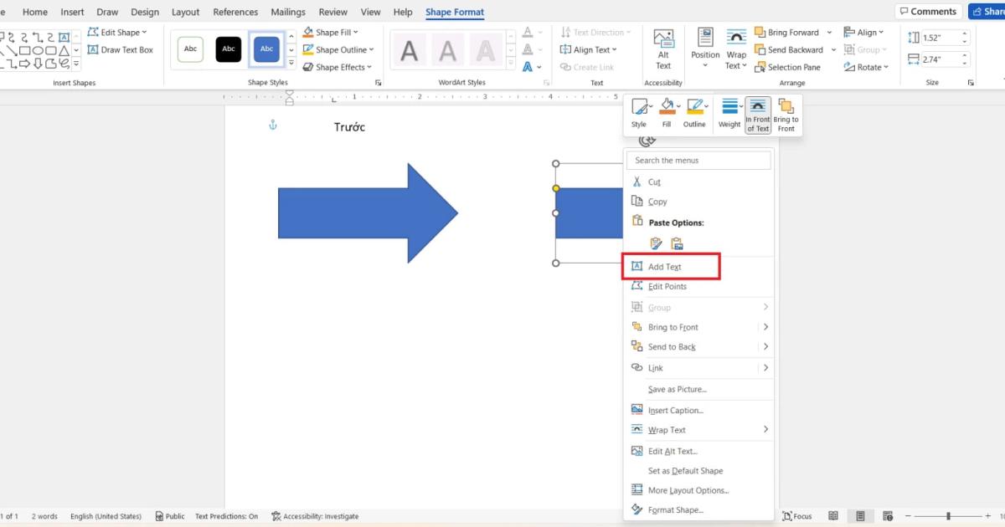Click the Outline button in mini toolbar

coord(694,114)
